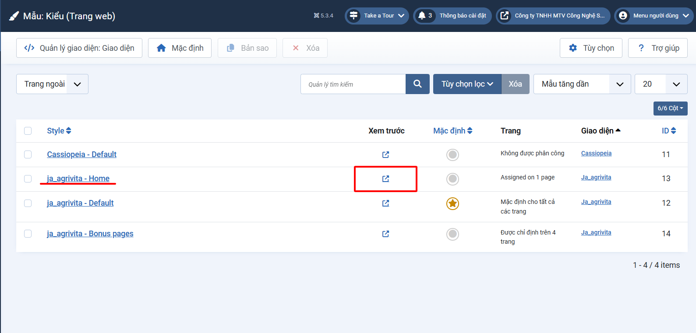Click the search magnifier button
This screenshot has height=333, width=696.
click(417, 84)
